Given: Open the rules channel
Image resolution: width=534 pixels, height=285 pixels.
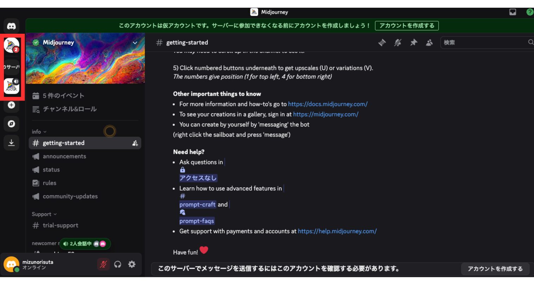Looking at the screenshot, I should click(x=85, y=183).
